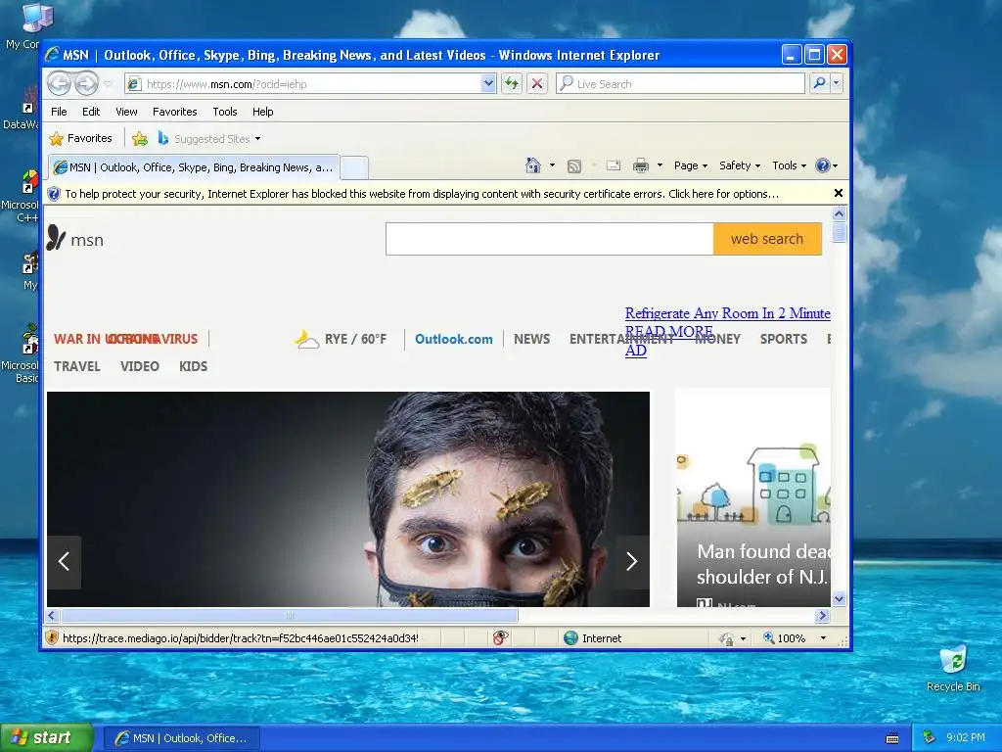
Task: Open the TRAVEL section link
Action: (76, 366)
